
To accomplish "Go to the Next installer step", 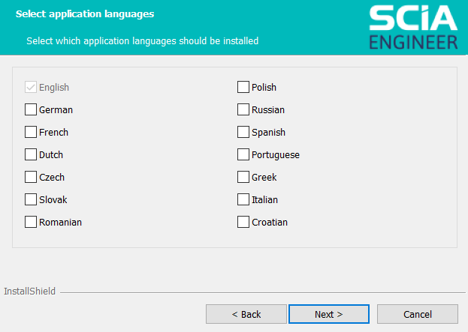I will coord(329,314).
